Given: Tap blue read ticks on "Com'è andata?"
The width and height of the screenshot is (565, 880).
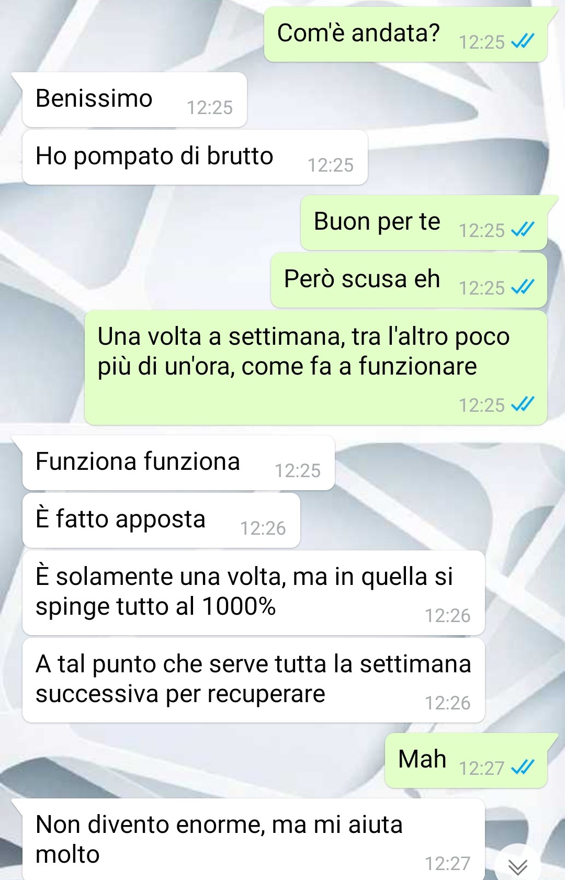Looking at the screenshot, I should (x=523, y=41).
